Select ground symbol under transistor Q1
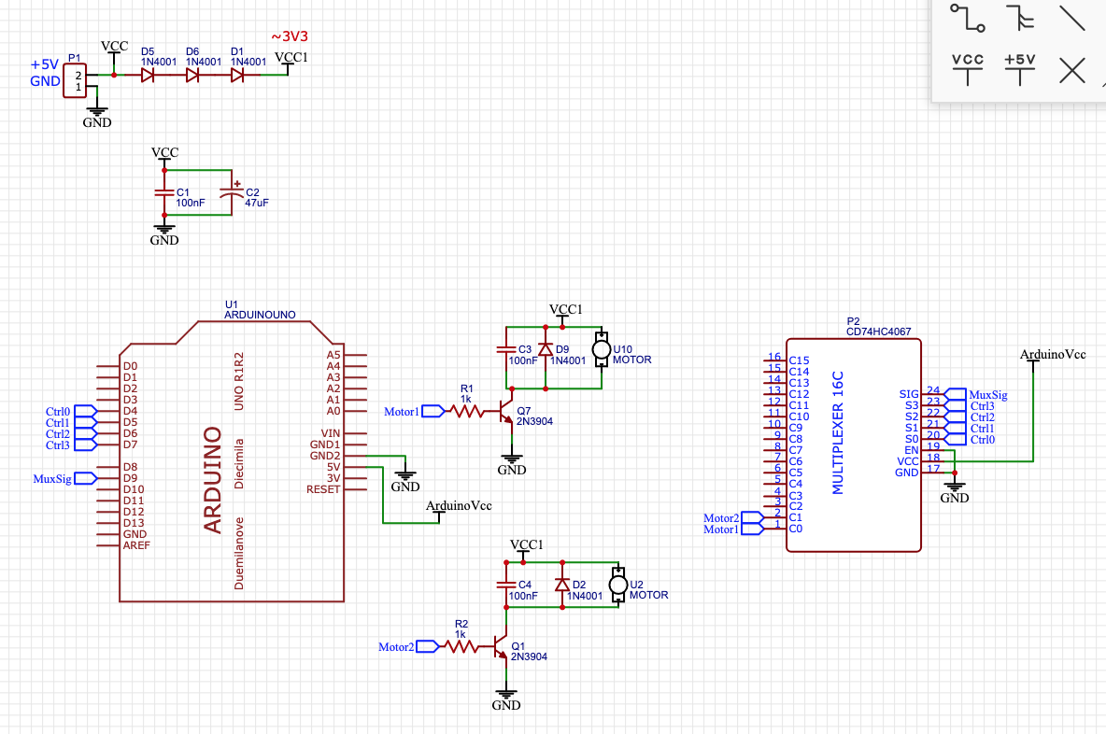 [505, 695]
